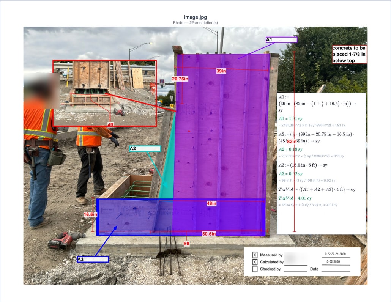Viewport: 391px width, 302px height.
Task: Click the TotVol := ((A1 + A2 + A3) · 4 ft) formula
Action: pos(317,190)
